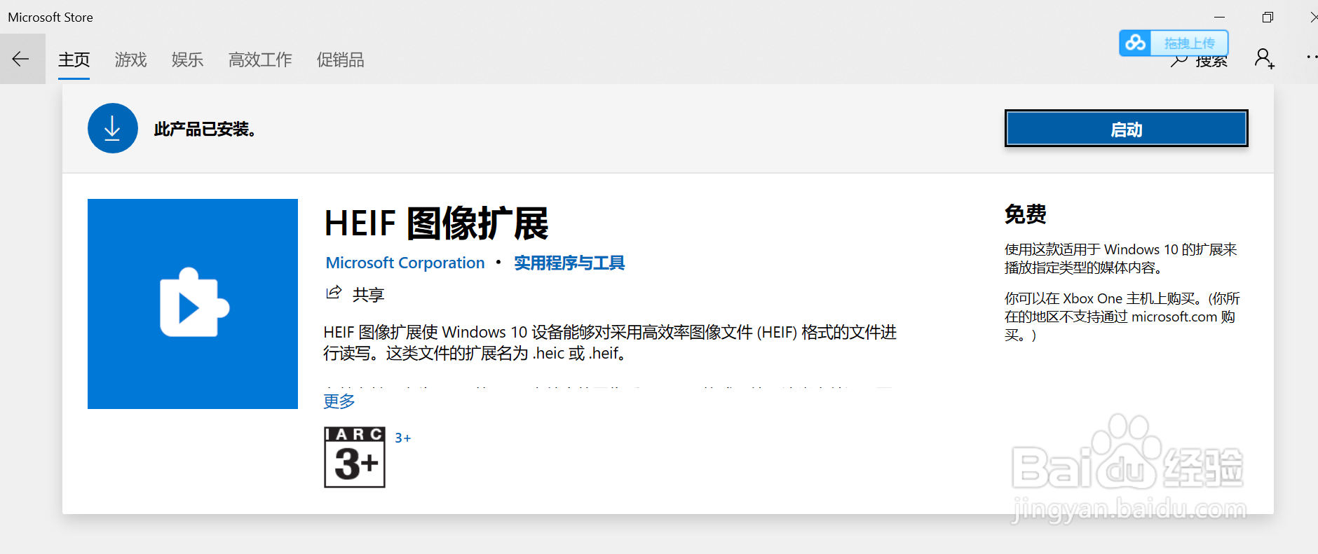Expand the description with 更多
The height and width of the screenshot is (554, 1318).
click(x=339, y=401)
